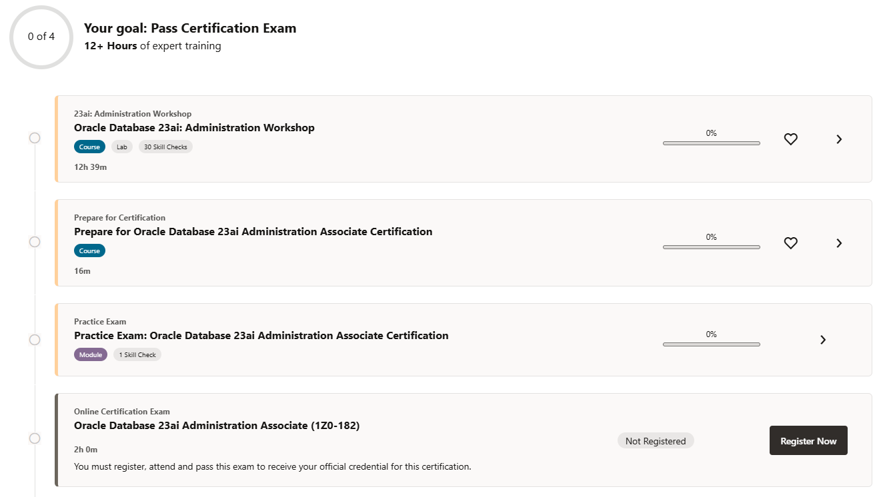Favorite the Prepare for Certification course heart

[x=790, y=243]
